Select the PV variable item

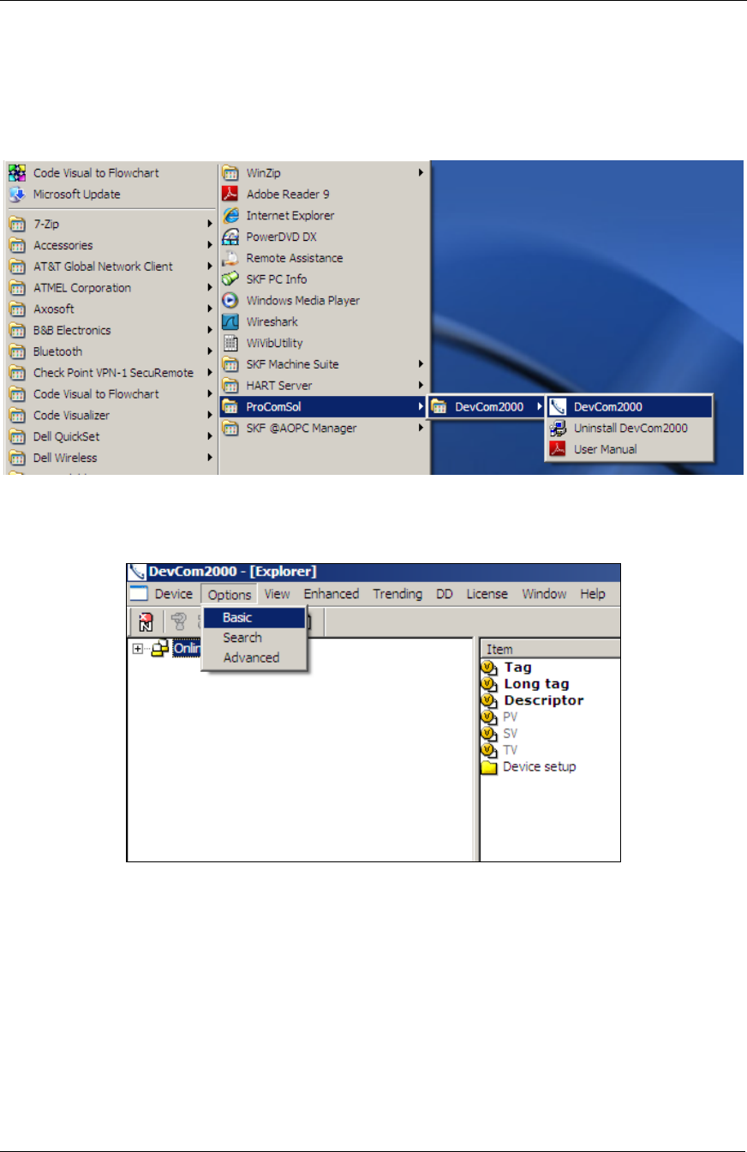point(500,717)
